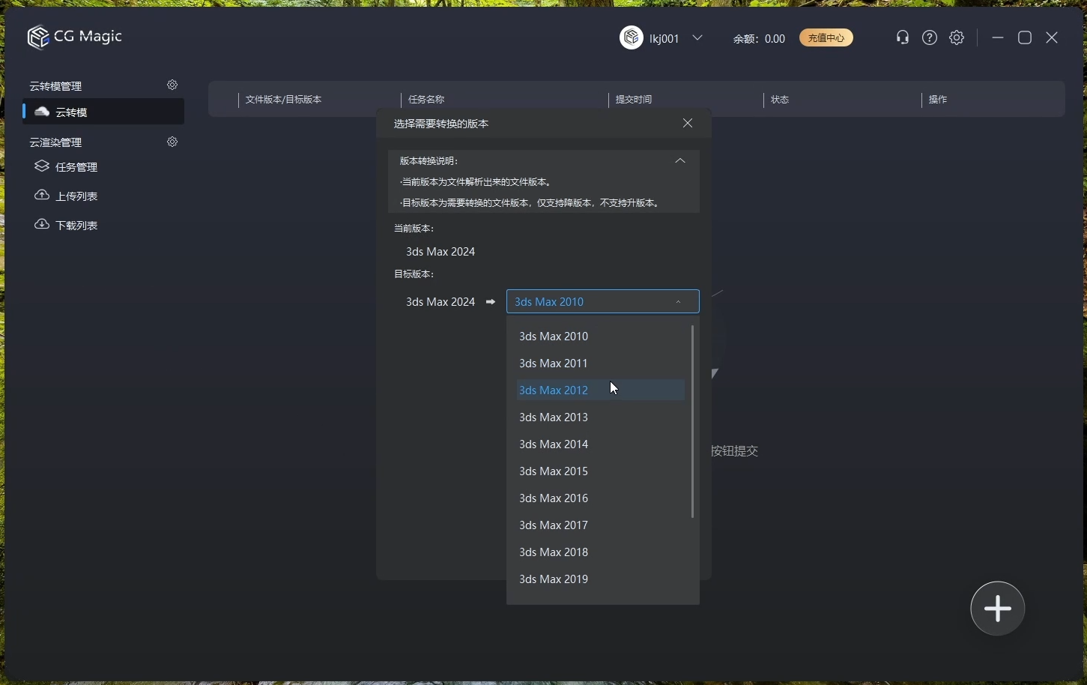Select 3ds Max 2012 from the list
The height and width of the screenshot is (685, 1087).
coord(553,390)
